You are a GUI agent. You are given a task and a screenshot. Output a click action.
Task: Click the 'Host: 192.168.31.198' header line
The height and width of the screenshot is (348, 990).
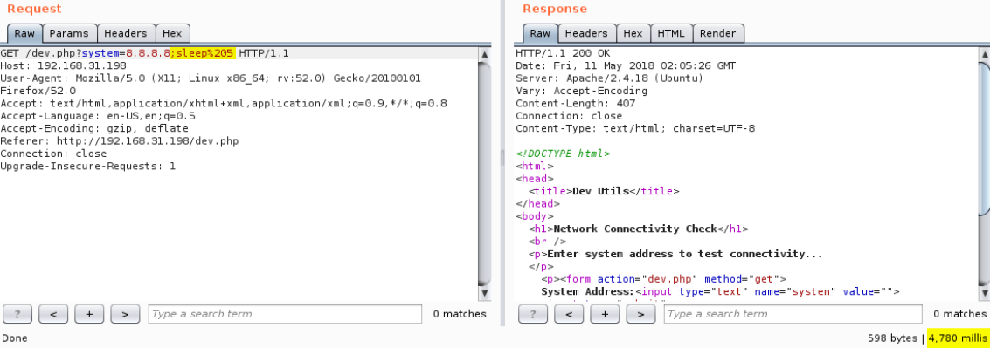[x=63, y=65]
